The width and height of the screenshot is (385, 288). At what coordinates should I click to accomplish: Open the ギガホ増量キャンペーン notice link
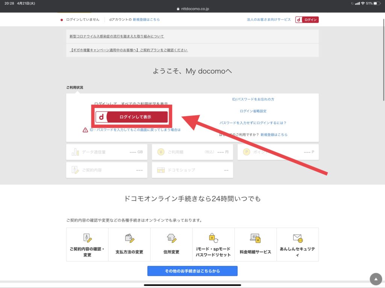point(129,50)
